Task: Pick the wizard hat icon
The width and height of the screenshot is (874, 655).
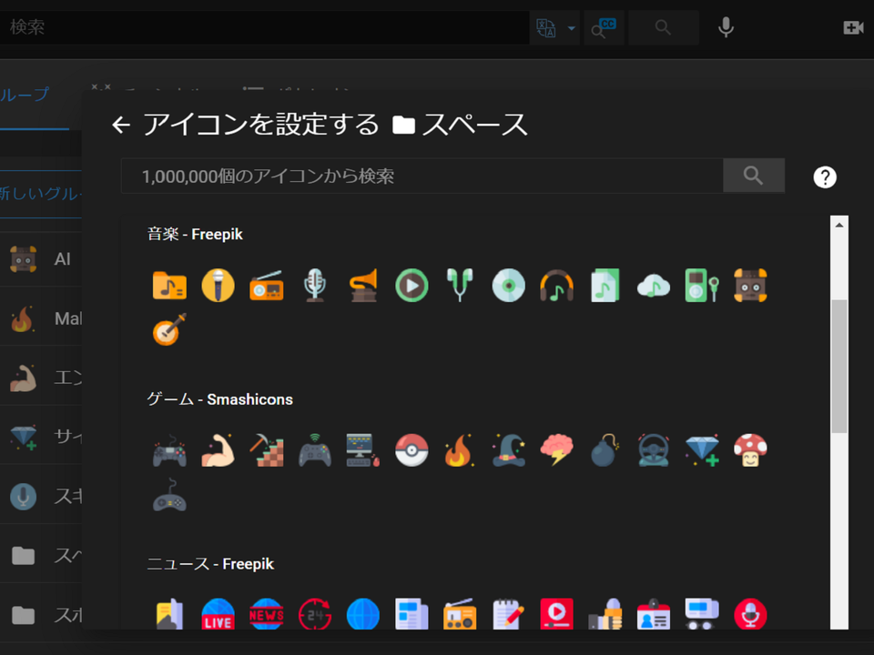Action: (x=508, y=450)
